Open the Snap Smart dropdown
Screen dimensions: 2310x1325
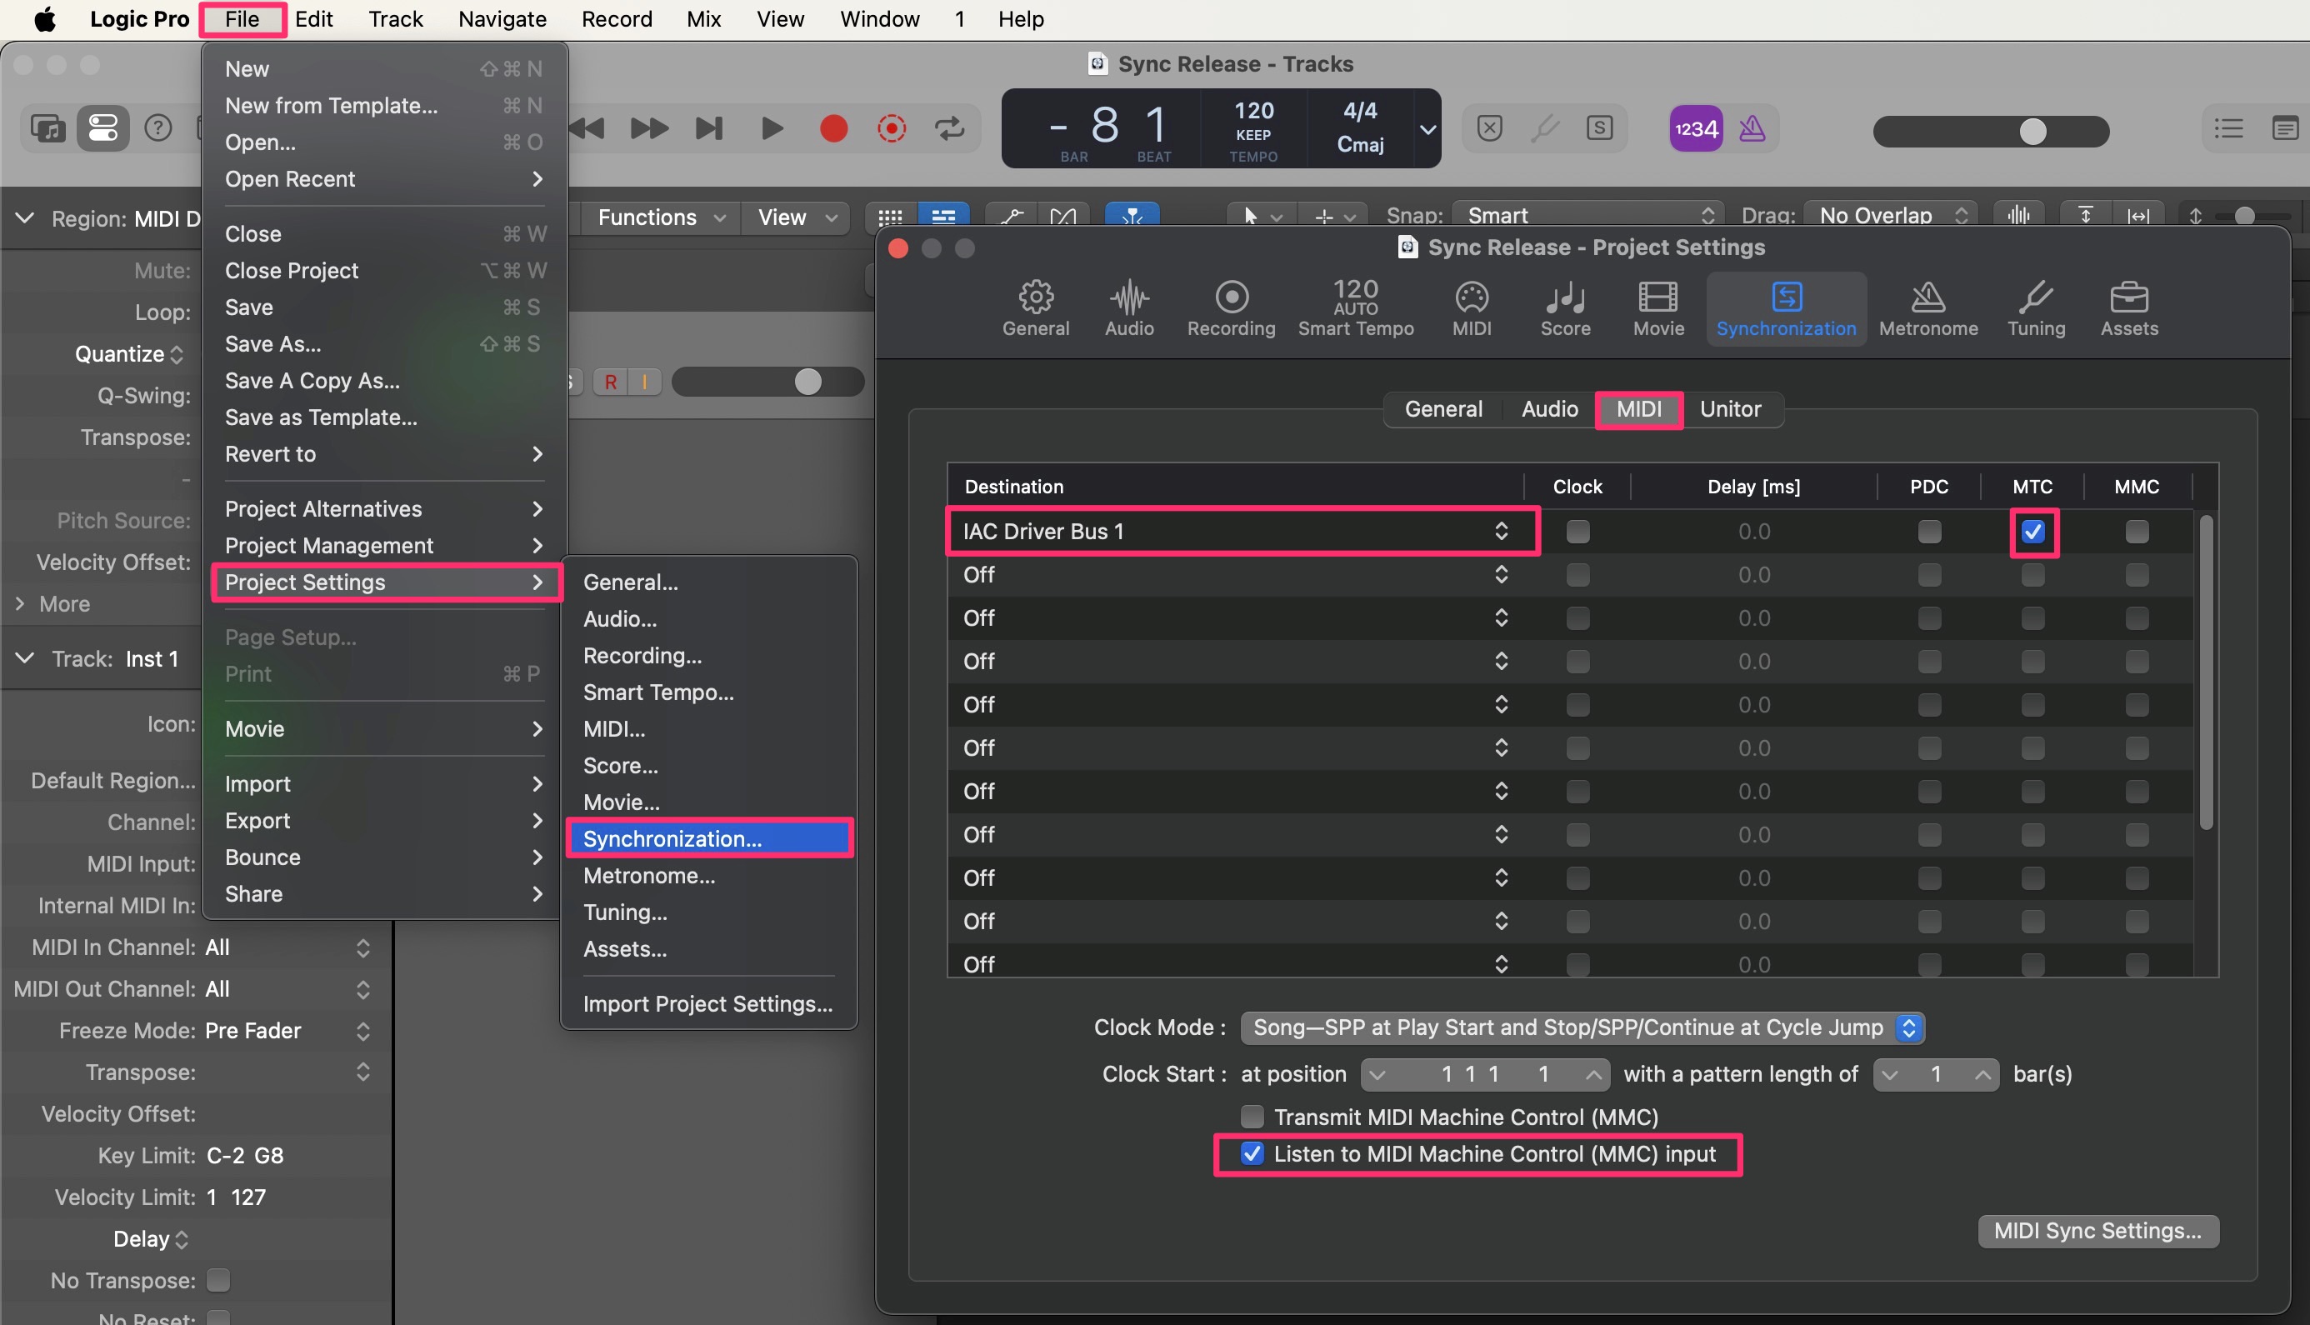coord(1587,216)
